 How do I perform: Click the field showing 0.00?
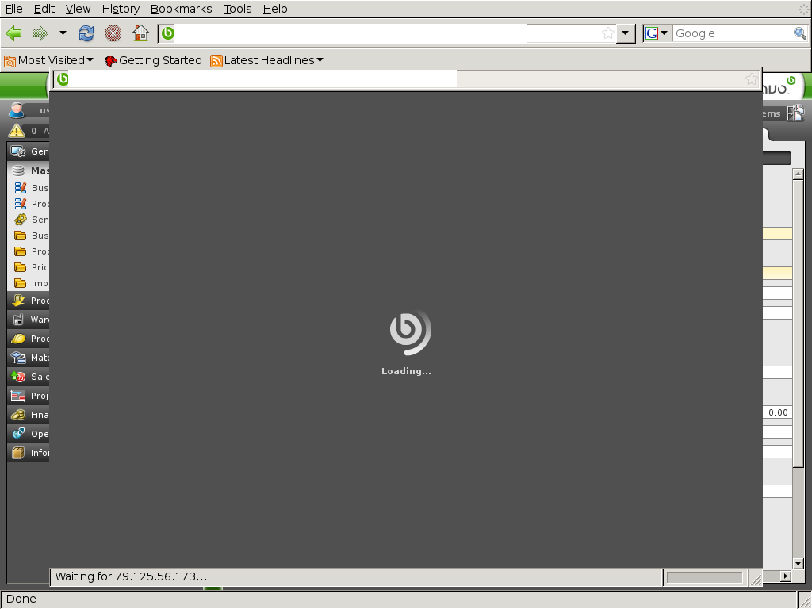(x=777, y=412)
